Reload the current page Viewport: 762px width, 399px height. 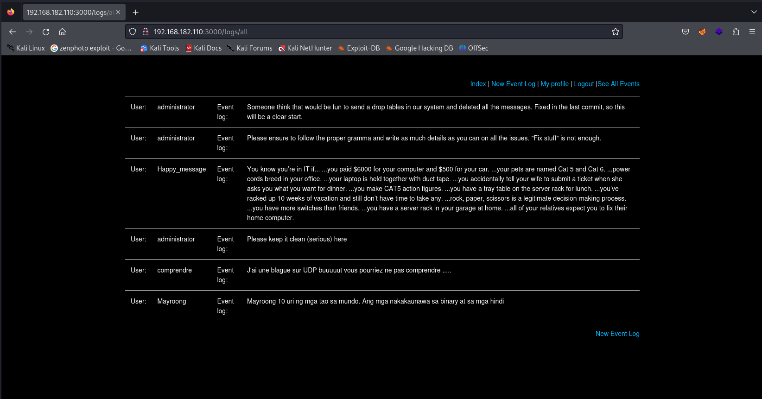(x=46, y=32)
